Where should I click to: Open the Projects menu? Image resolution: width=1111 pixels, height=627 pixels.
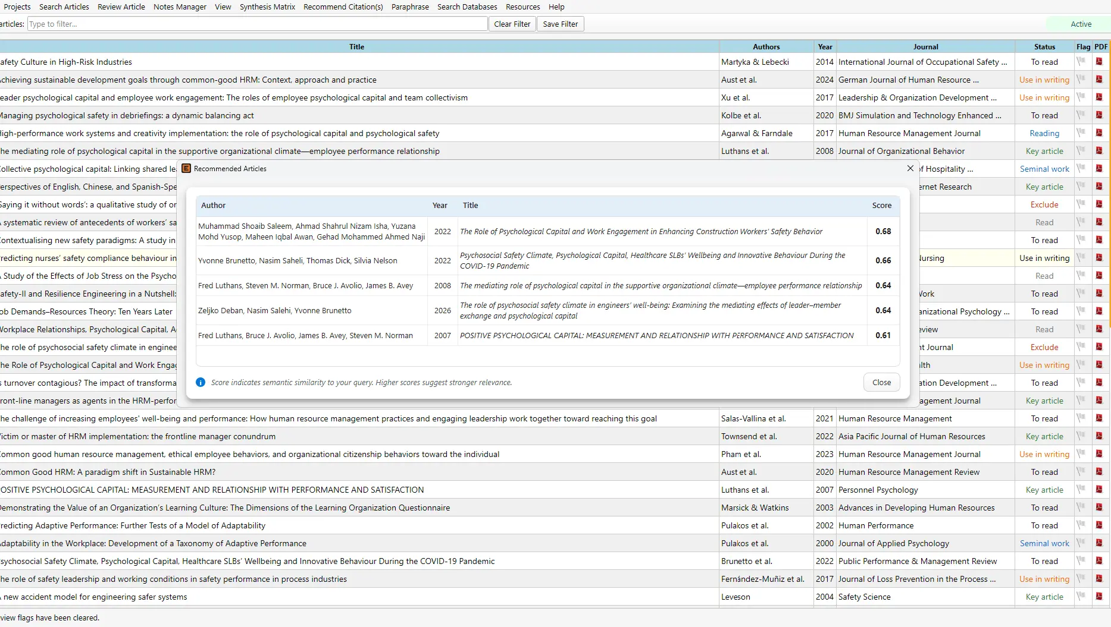[x=17, y=7]
